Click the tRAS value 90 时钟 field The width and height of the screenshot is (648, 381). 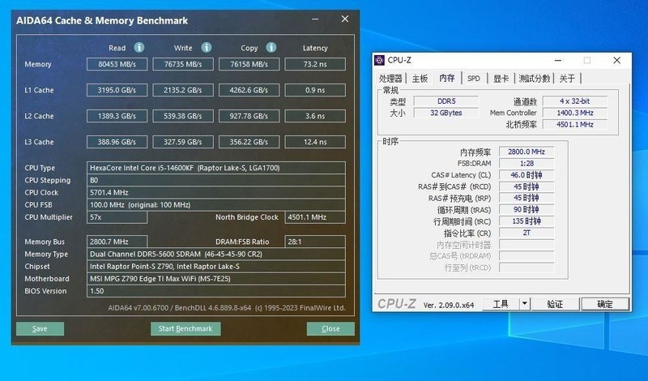[526, 209]
